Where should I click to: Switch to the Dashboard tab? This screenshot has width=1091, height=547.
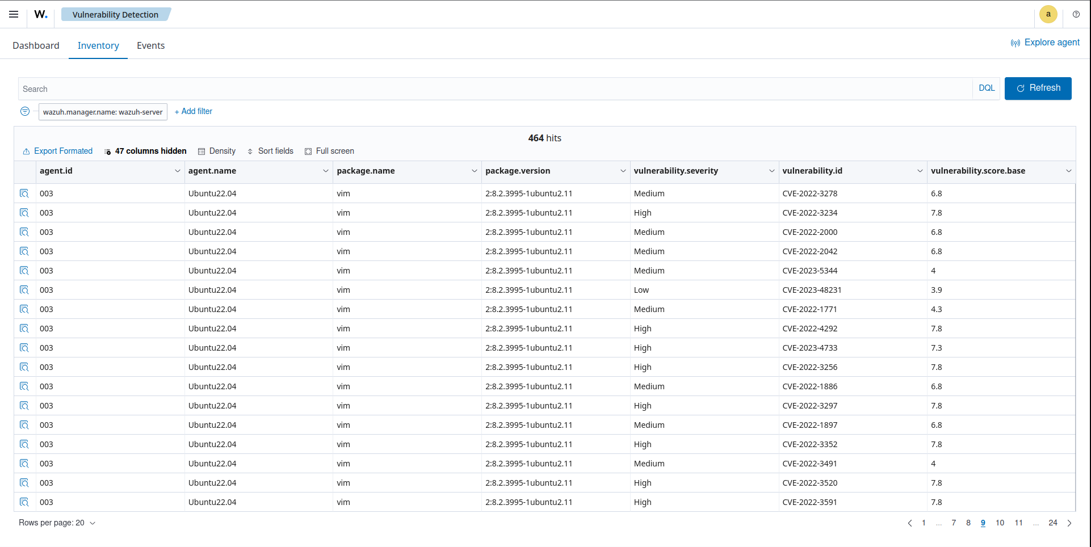pos(36,45)
